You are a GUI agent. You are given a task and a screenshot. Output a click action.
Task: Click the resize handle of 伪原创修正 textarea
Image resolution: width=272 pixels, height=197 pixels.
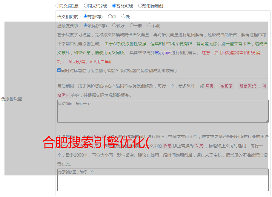(267, 190)
